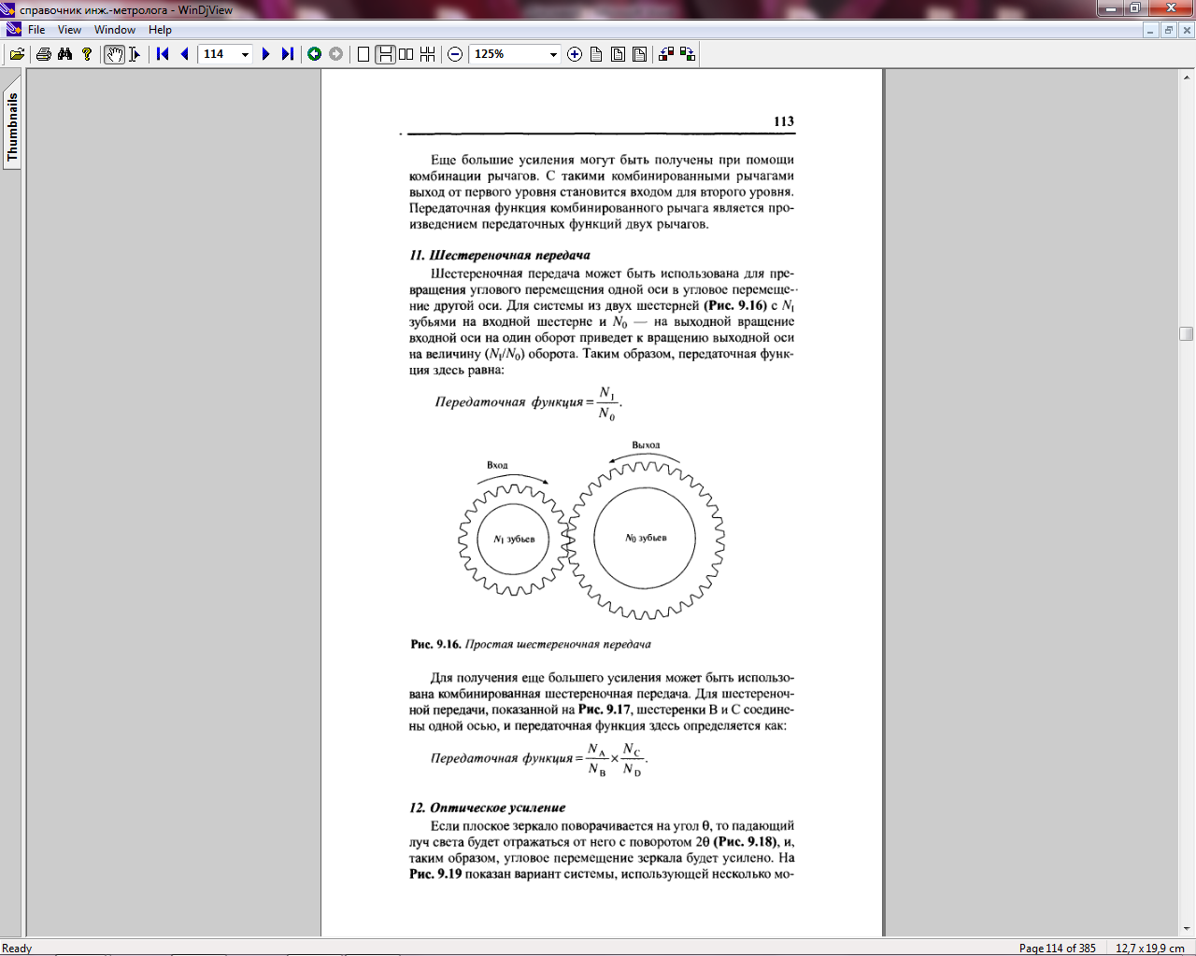Open the File menu
The image size is (1196, 956).
pyautogui.click(x=36, y=30)
